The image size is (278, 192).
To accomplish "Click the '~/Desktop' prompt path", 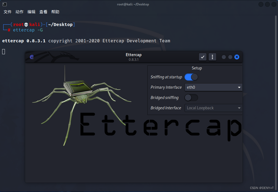I will 60,24.
